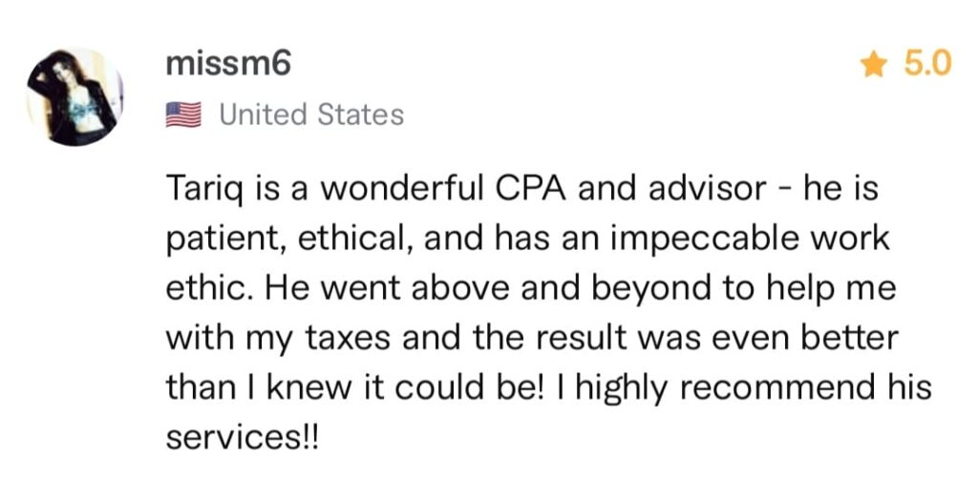Click the word advisor in the first line
Screen dimensions: 978x479
pos(707,189)
